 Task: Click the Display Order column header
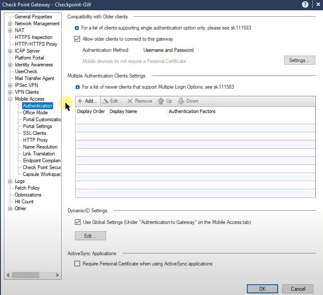coord(91,111)
